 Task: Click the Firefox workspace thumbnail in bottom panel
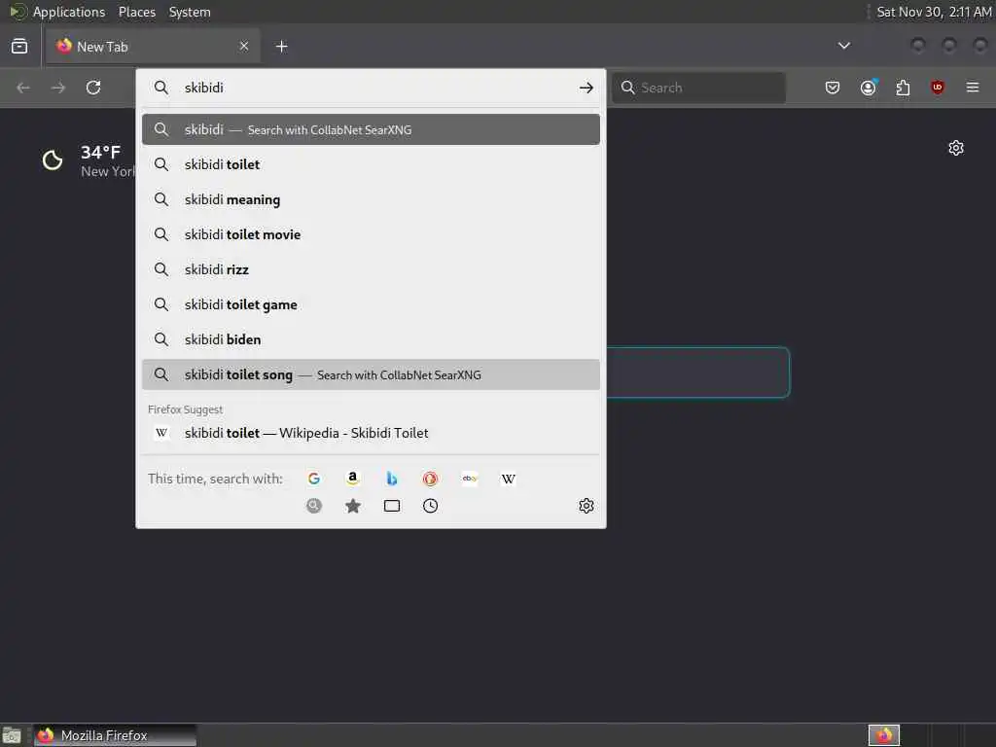(x=884, y=735)
